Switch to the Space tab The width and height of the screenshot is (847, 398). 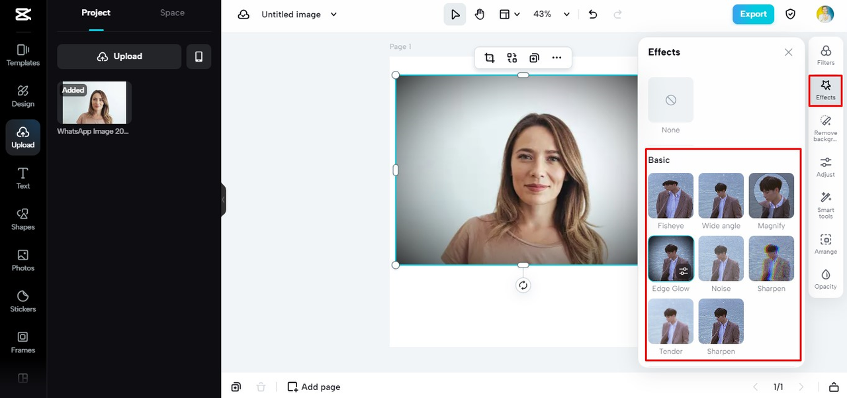coord(172,13)
